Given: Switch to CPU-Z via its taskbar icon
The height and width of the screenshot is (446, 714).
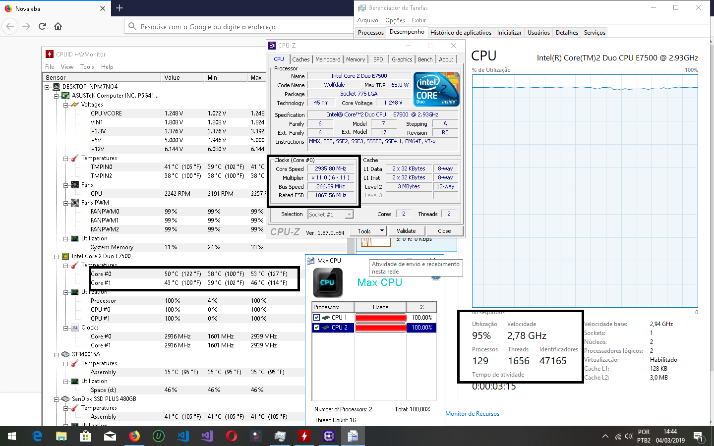Looking at the screenshot, I should pos(329,436).
